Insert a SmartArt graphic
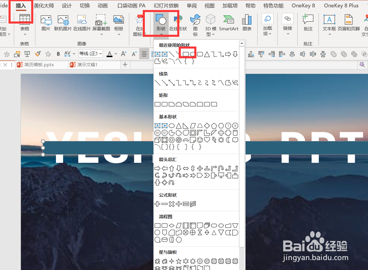The image size is (368, 270). (x=229, y=23)
